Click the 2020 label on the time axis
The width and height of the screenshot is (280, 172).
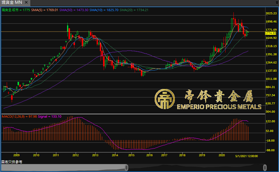pos(222,155)
